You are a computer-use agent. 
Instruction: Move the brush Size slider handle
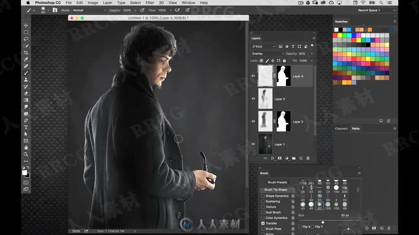point(323,222)
